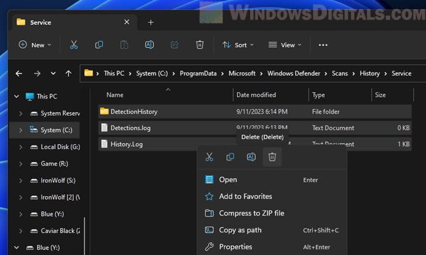Choose Copy as path menu entry

[272, 230]
